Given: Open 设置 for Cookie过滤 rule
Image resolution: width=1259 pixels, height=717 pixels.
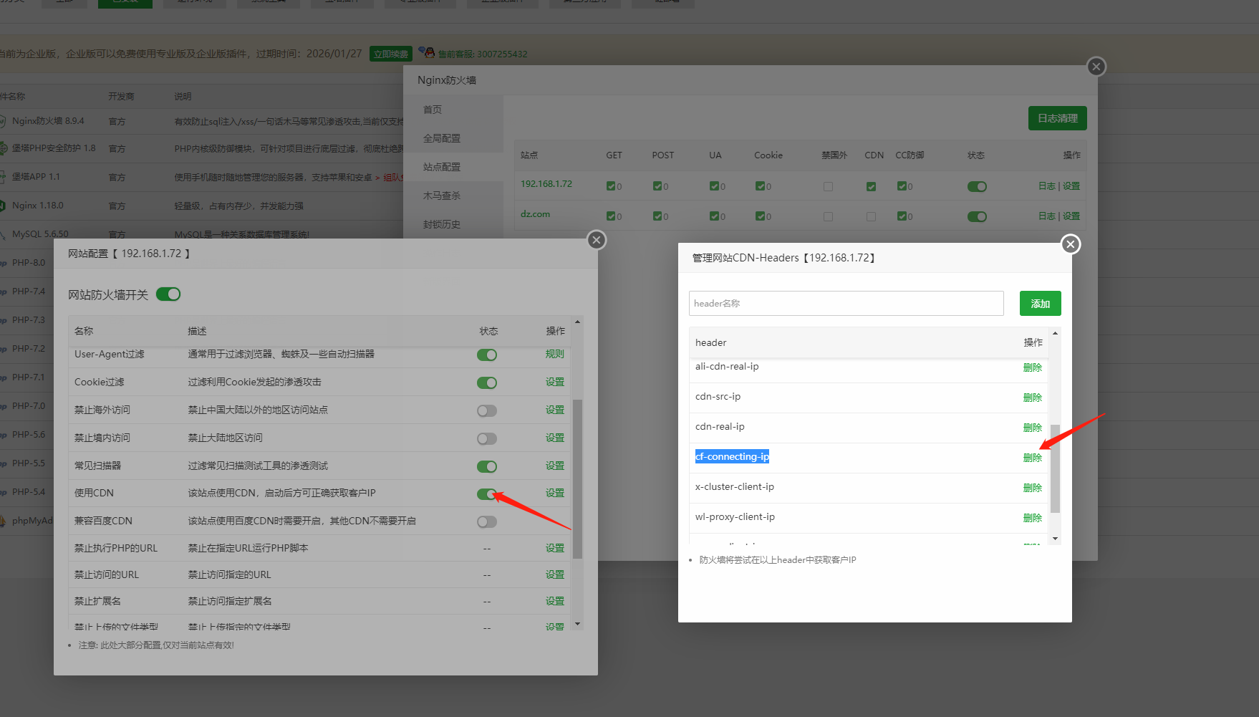Looking at the screenshot, I should pos(554,382).
